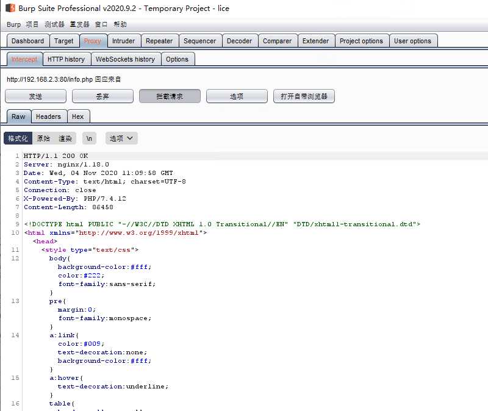Click the 'X-Powered-By: PHP/7.4.12' header line
Viewport: 488px width, 411px height.
coord(74,199)
